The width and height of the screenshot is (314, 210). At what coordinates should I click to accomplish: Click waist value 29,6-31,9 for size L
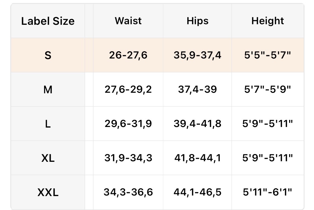click(x=128, y=124)
